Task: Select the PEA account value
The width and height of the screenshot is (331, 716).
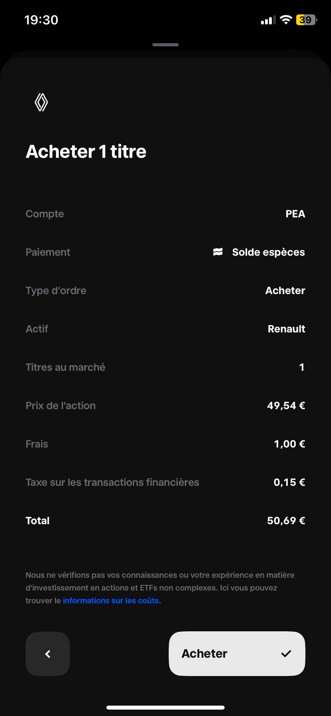Action: (295, 214)
